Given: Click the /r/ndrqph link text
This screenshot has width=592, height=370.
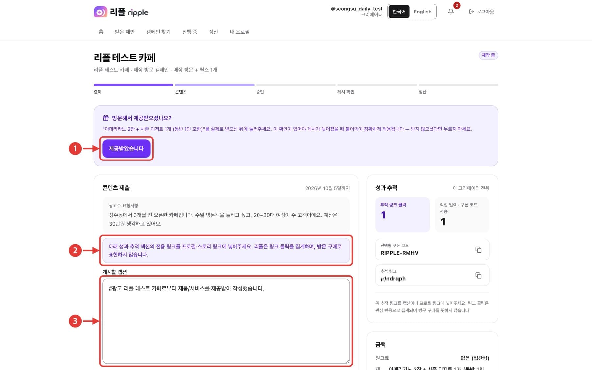Looking at the screenshot, I should (x=393, y=279).
